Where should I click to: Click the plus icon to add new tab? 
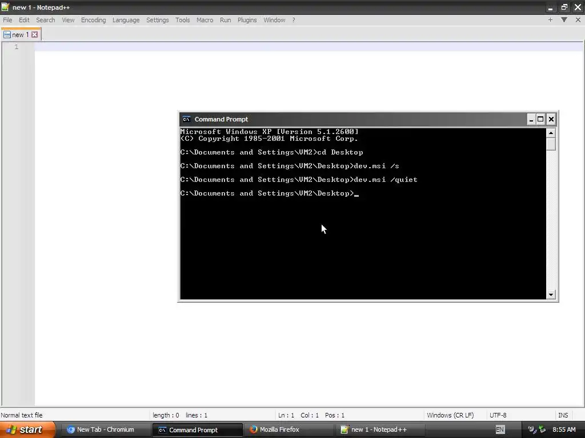tap(550, 20)
